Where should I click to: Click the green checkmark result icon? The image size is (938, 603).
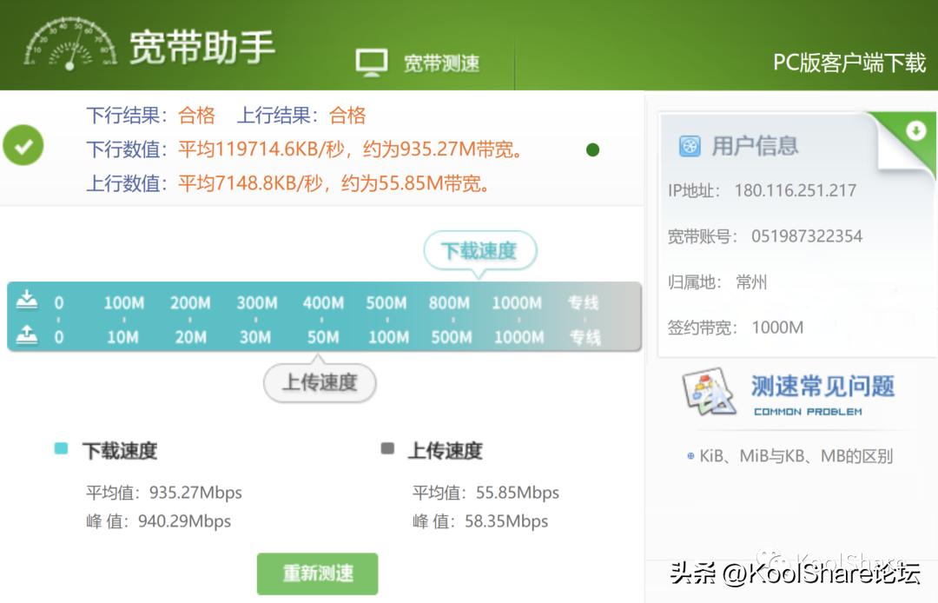[x=23, y=146]
